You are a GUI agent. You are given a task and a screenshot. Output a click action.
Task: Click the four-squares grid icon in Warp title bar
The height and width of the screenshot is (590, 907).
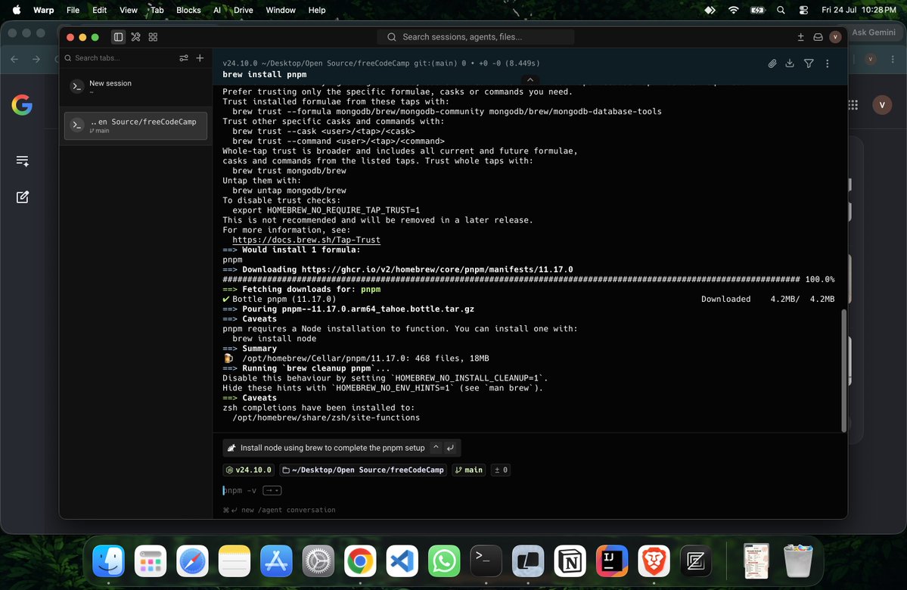[153, 37]
